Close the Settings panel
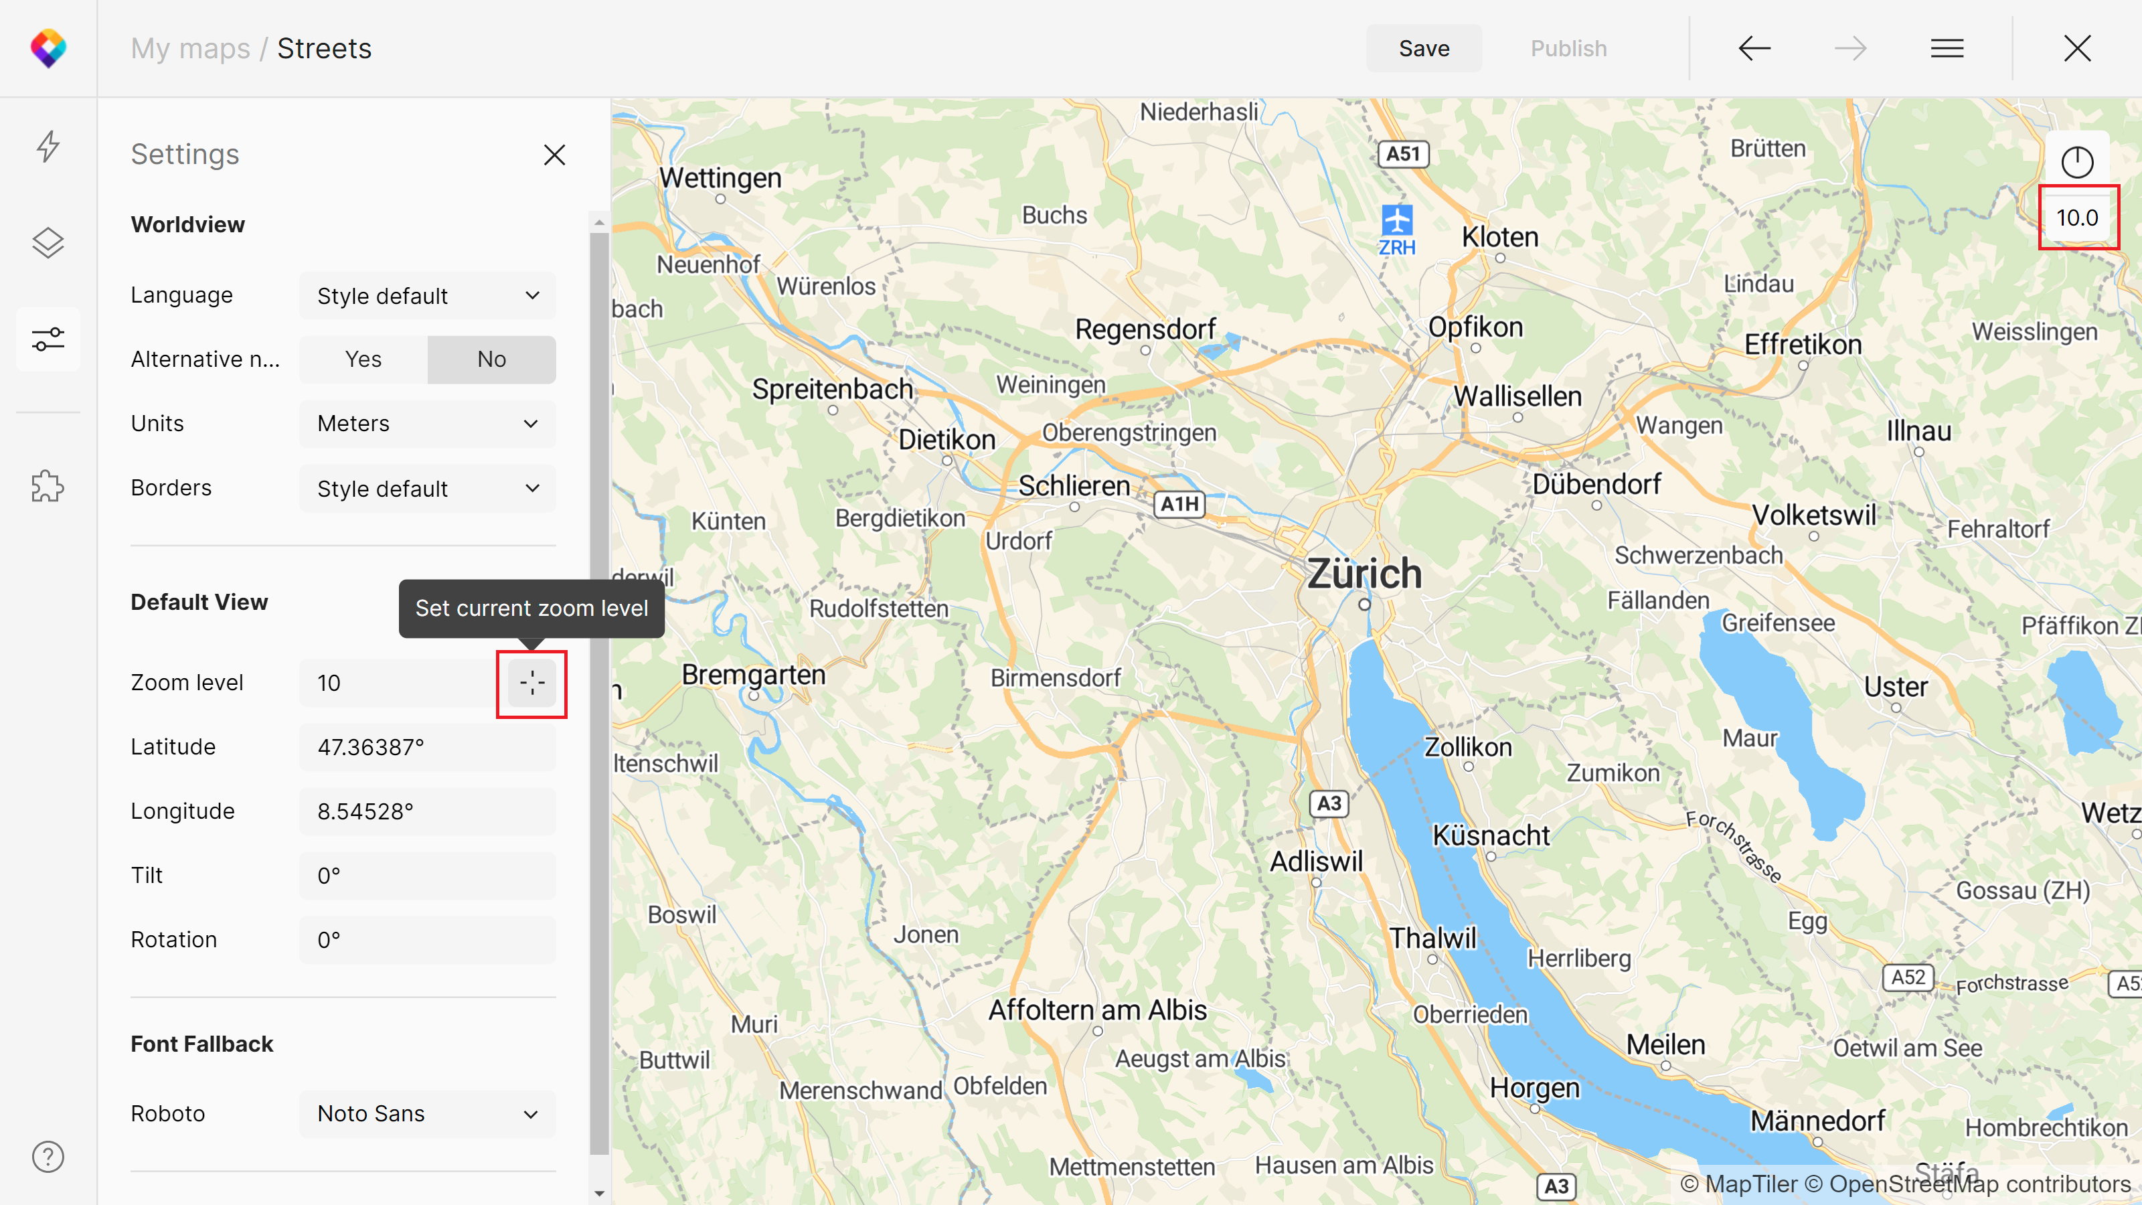 tap(555, 155)
